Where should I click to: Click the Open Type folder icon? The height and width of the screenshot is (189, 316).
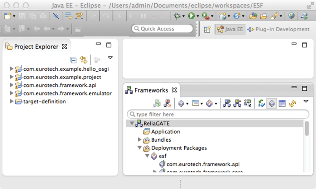tap(253, 16)
